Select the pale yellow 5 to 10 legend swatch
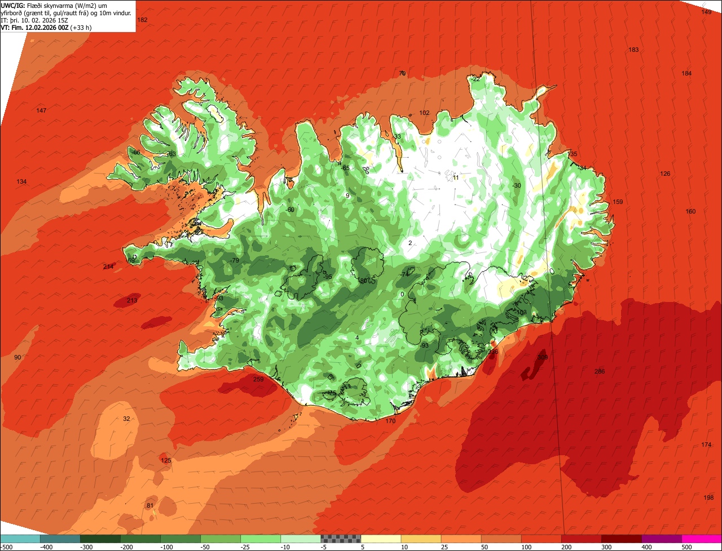The height and width of the screenshot is (551, 722). click(x=380, y=539)
